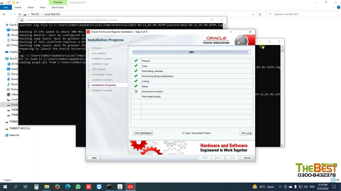341x191 pixels.
Task: Open Customize Quick Access Toolbar dropdown
Action: [18, 2]
